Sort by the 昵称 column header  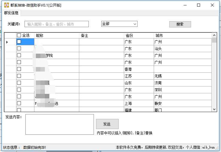pos(57,35)
